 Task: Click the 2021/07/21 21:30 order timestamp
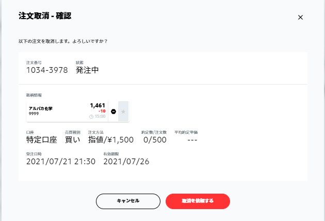tap(61, 162)
